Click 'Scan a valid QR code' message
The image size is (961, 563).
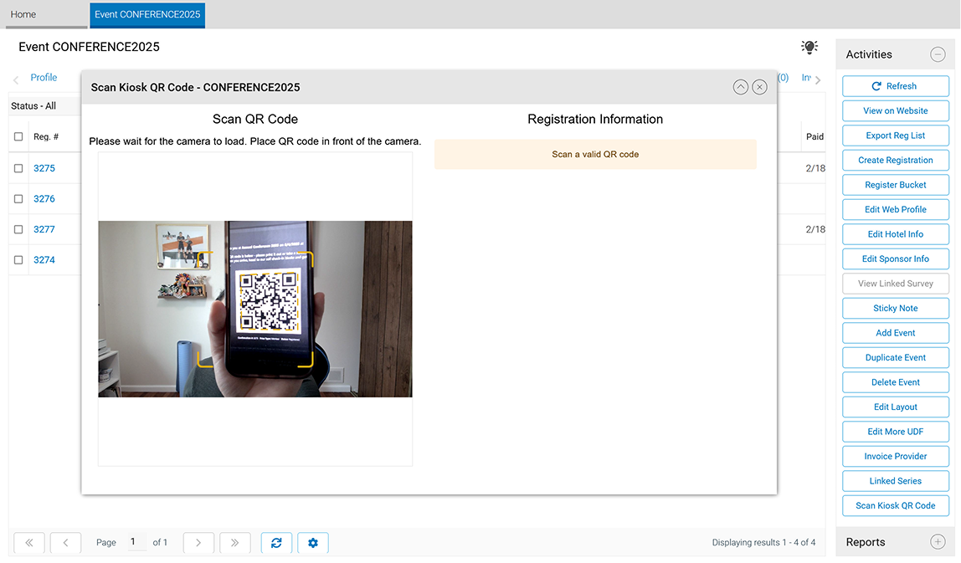click(x=595, y=155)
